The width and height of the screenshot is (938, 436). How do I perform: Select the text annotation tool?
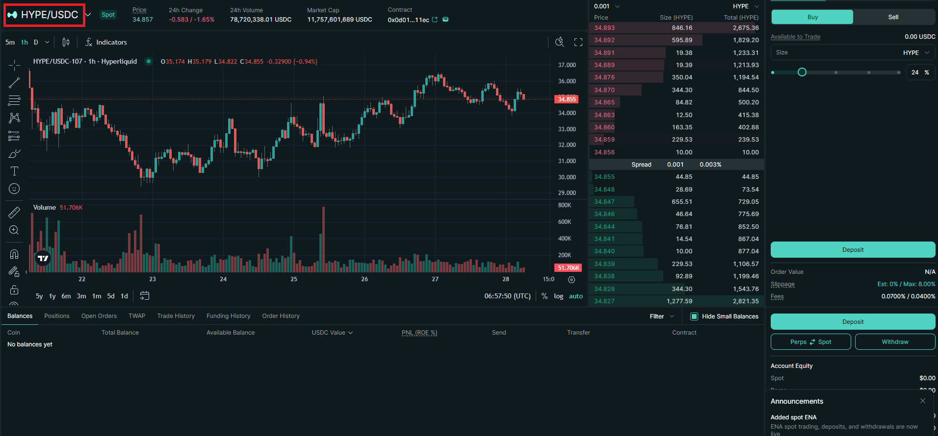point(14,171)
